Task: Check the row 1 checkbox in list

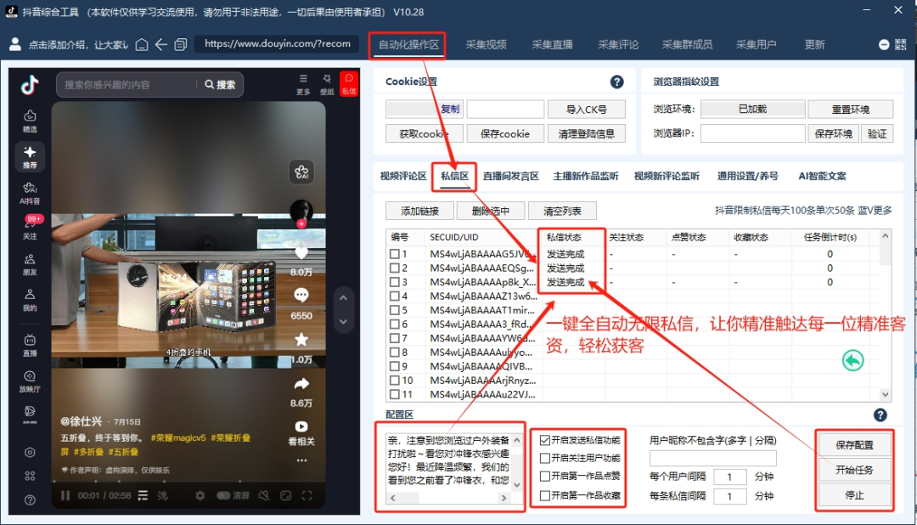Action: pyautogui.click(x=395, y=254)
